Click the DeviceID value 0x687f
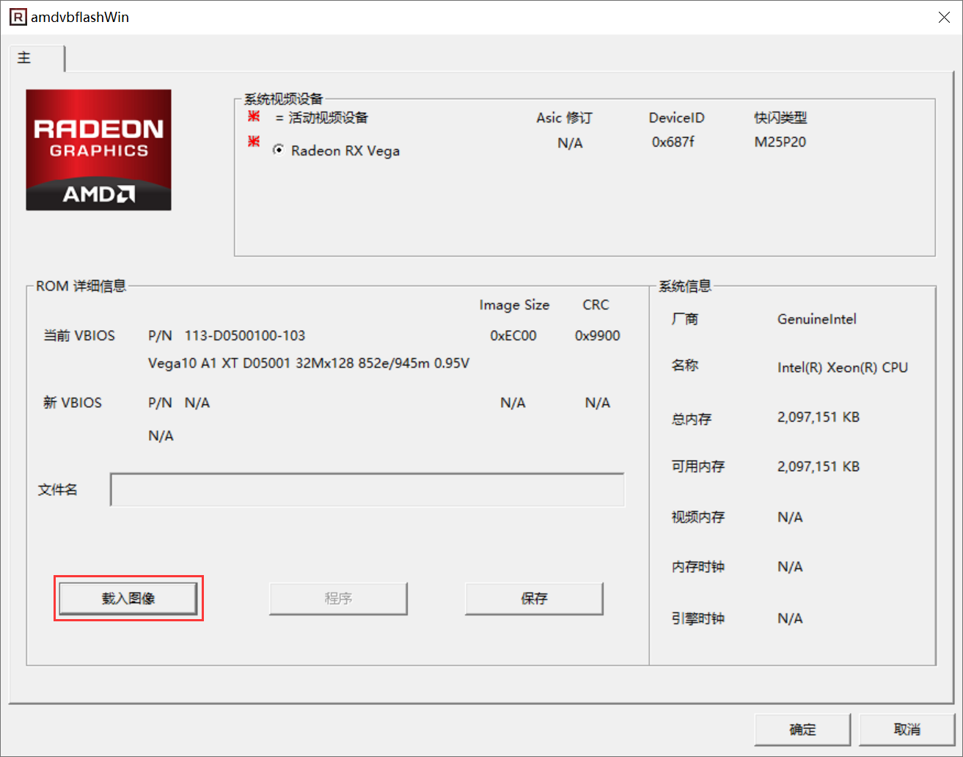Screen dimensions: 963x757 [673, 142]
